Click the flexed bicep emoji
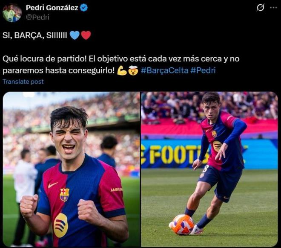The height and width of the screenshot is (248, 281). click(122, 70)
